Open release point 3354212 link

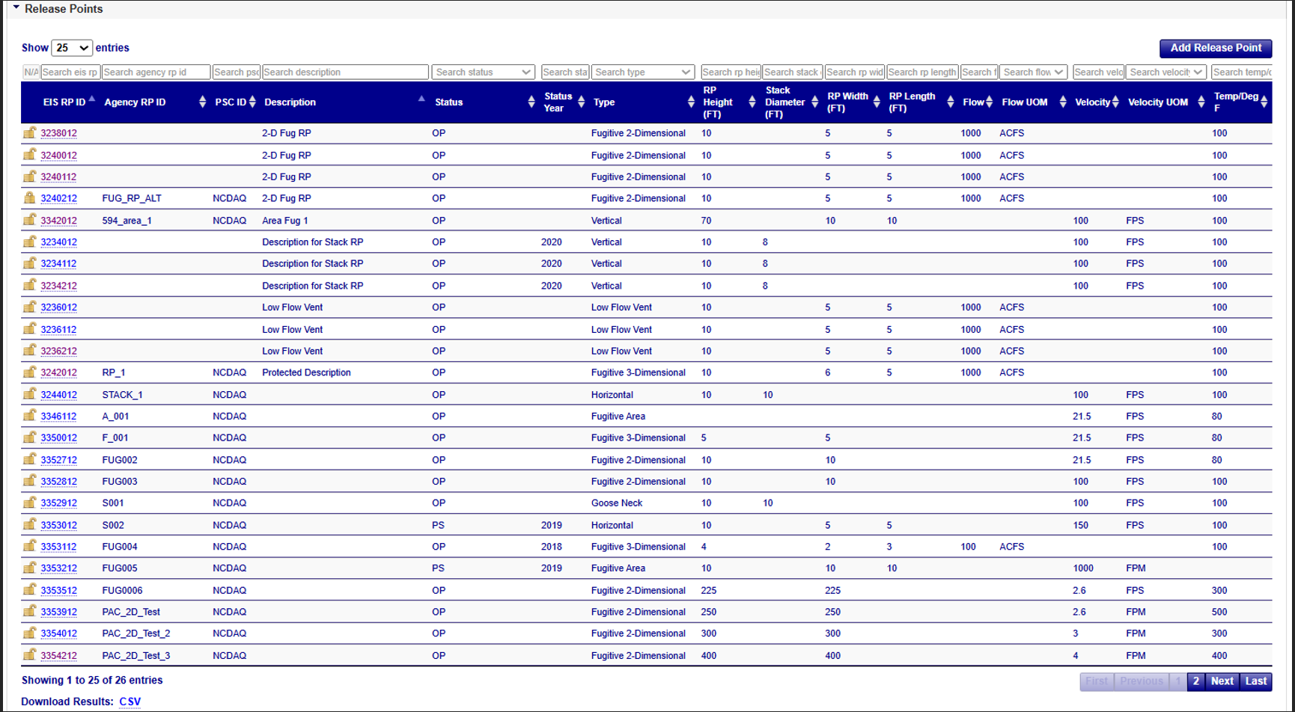(58, 656)
